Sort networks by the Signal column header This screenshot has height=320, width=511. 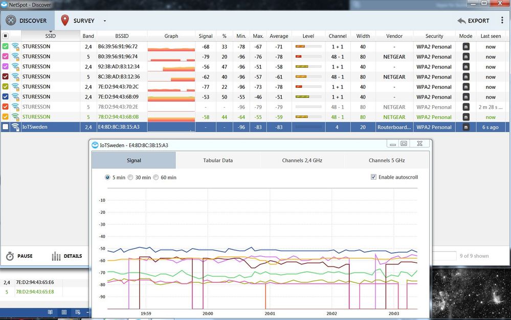click(206, 36)
